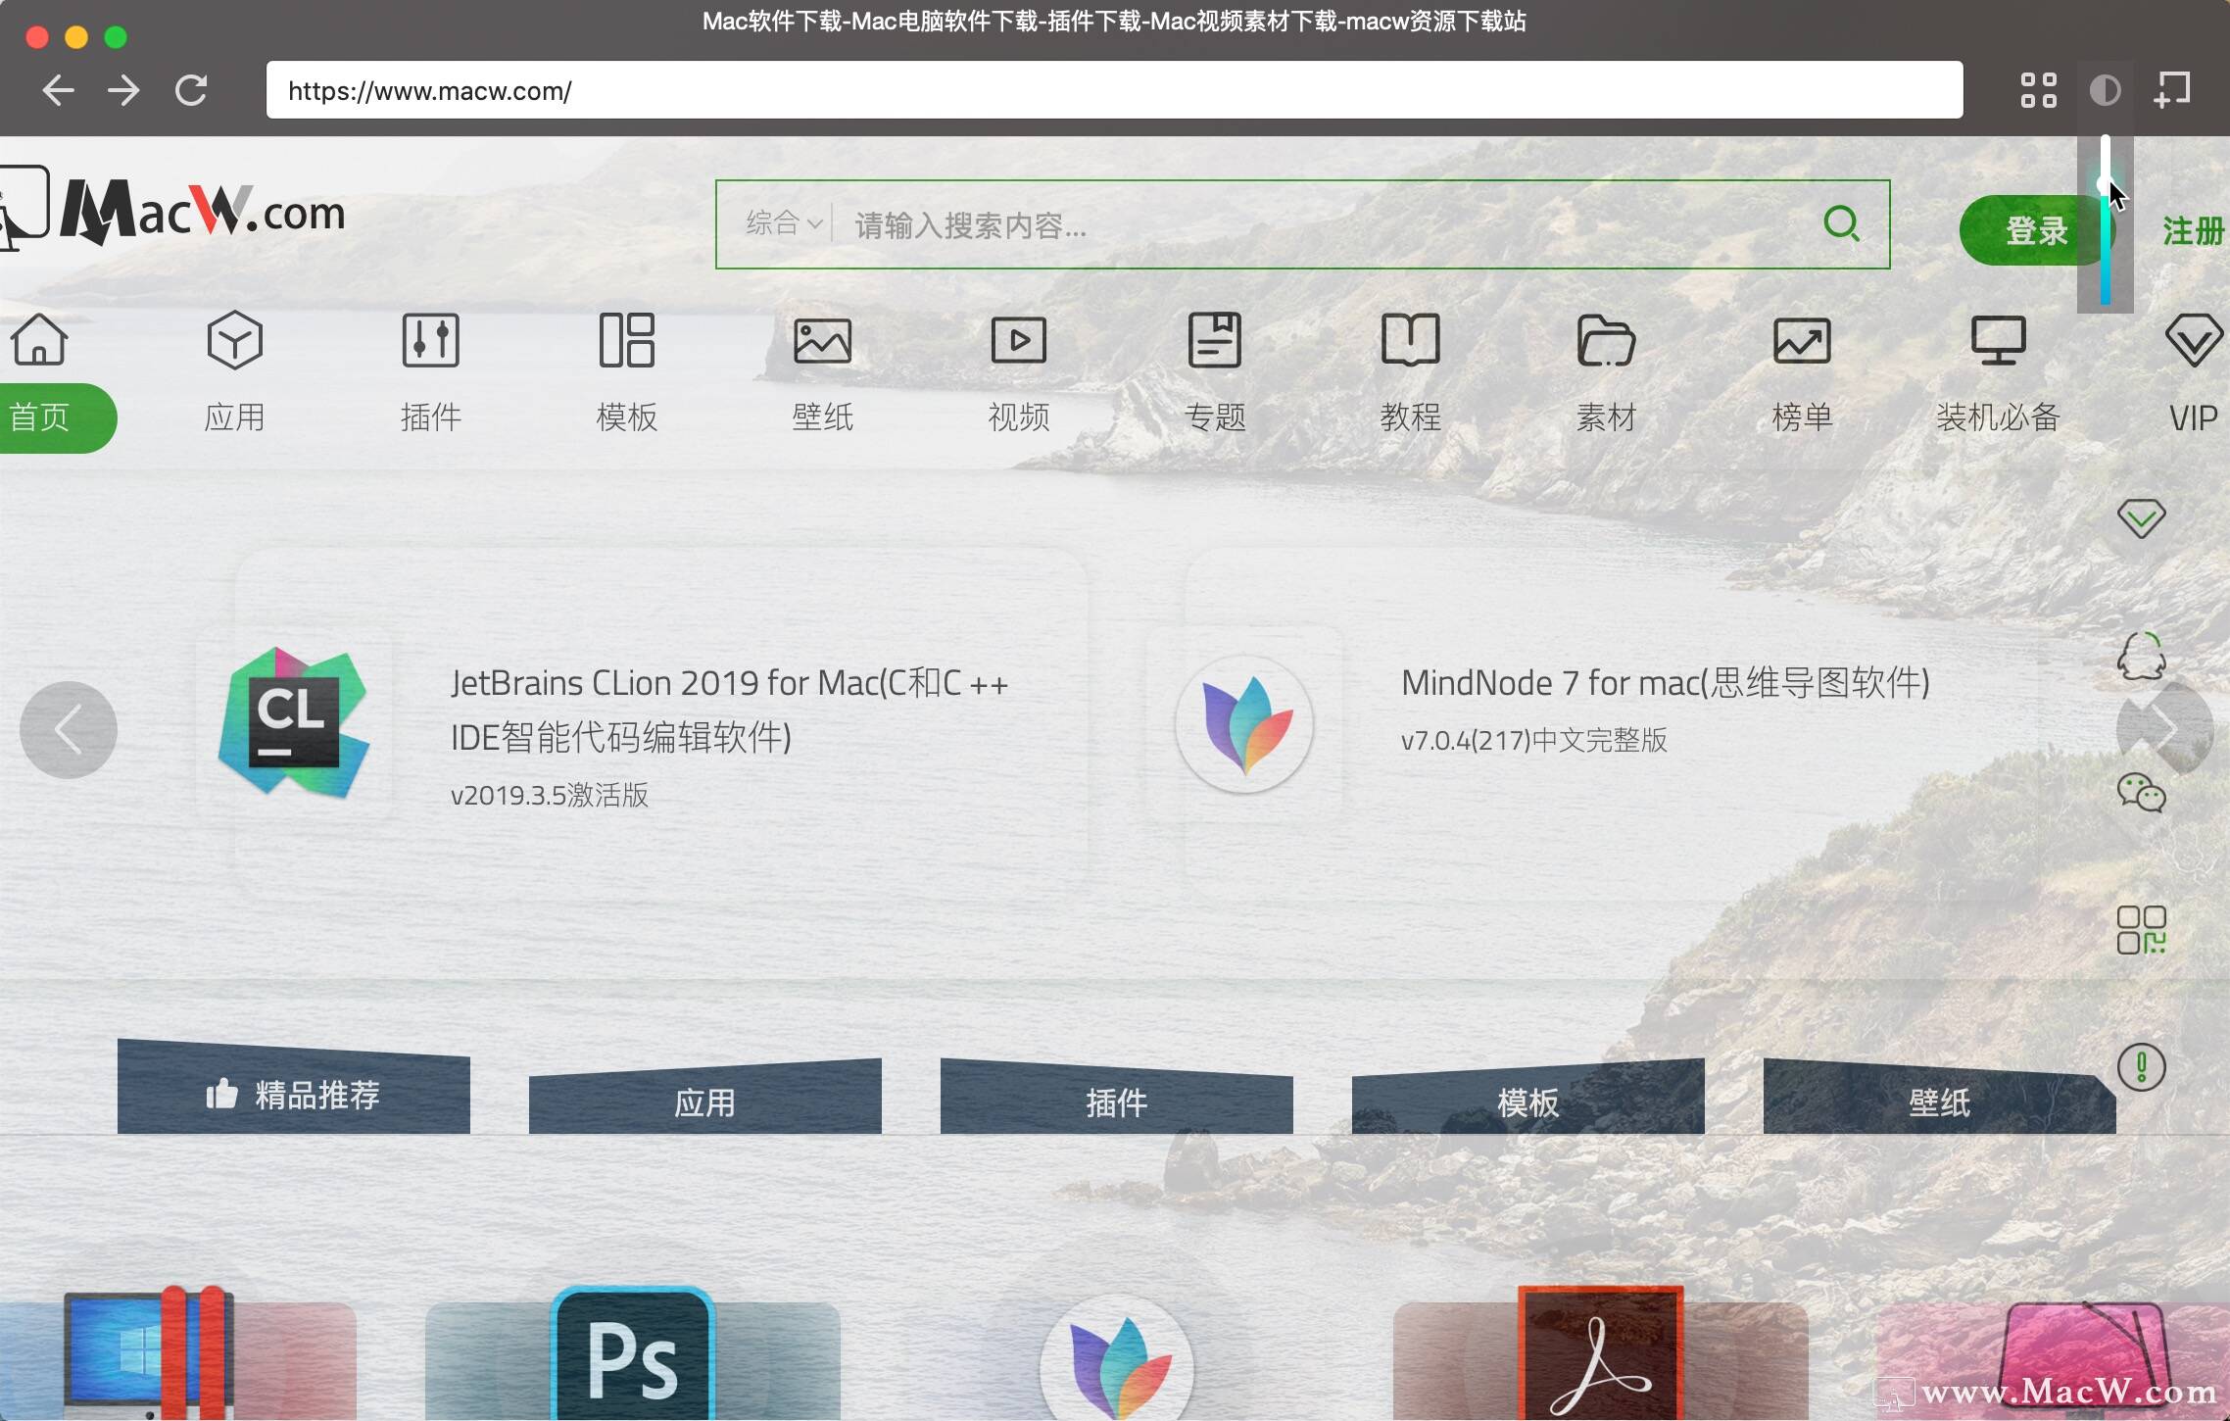Select the 壁纸 tab in recommendations bar

tap(1940, 1100)
